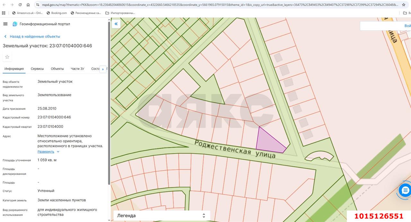Switch to the Сервисы tab
Image resolution: width=411 pixels, height=222 pixels.
pyautogui.click(x=37, y=69)
